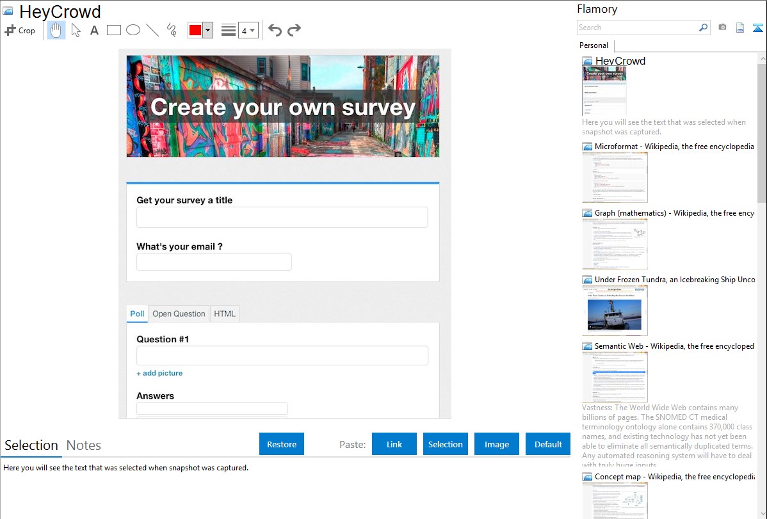Click the Graph (mathematics) entry icon
Screen dimensions: 767x519
588,213
